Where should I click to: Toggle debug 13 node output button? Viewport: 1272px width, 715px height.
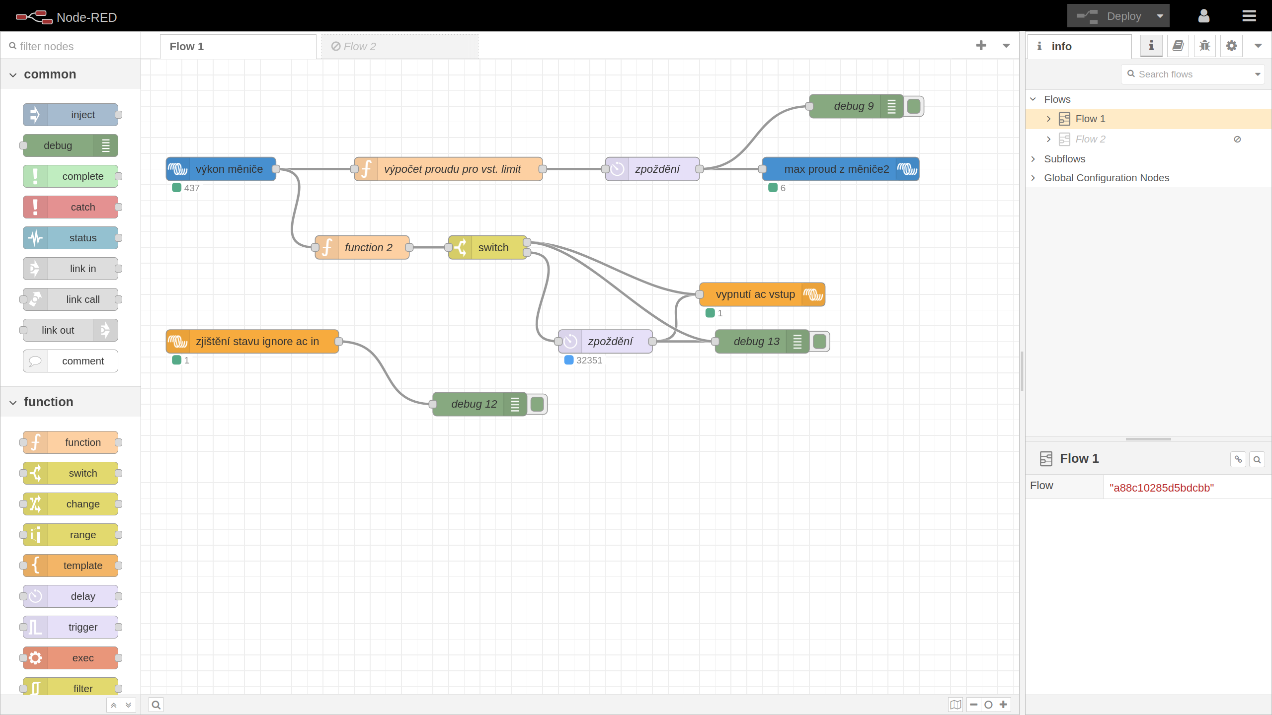[820, 342]
